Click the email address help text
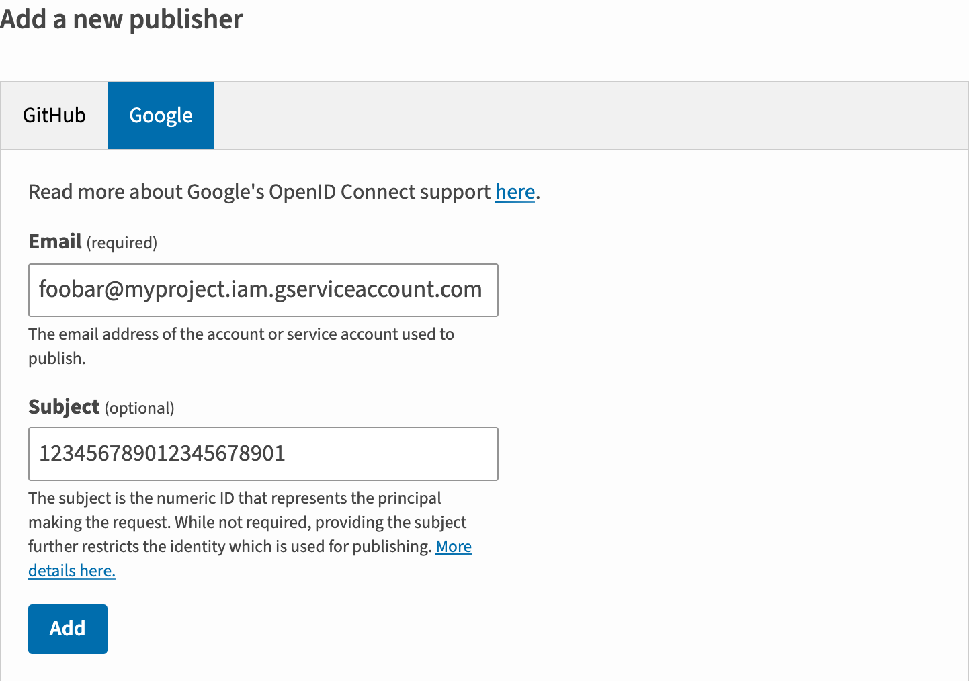This screenshot has width=969, height=681. [x=241, y=346]
